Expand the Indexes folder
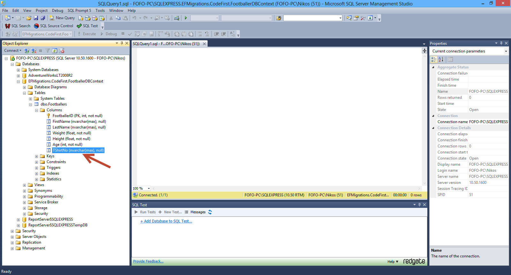This screenshot has width=511, height=275. point(36,174)
